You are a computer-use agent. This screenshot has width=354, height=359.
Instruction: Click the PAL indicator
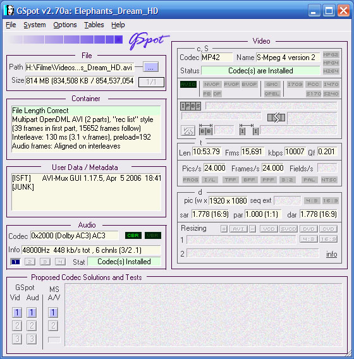(x=309, y=179)
